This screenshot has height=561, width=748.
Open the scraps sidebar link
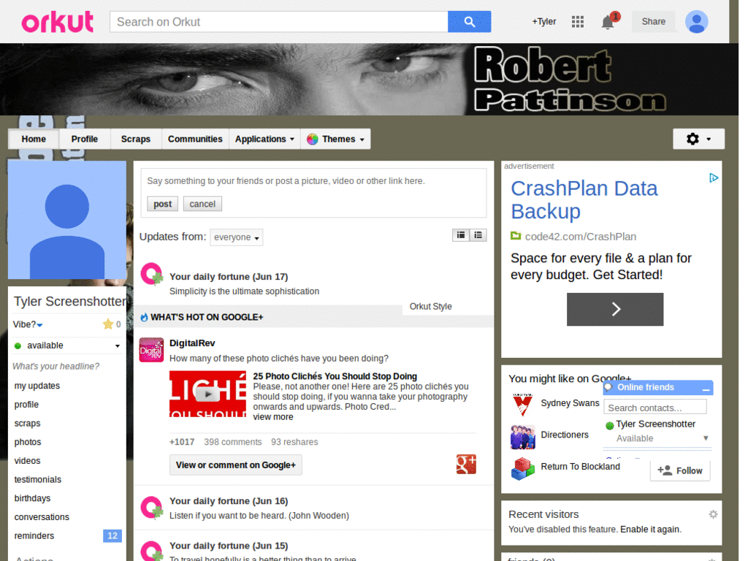point(27,424)
